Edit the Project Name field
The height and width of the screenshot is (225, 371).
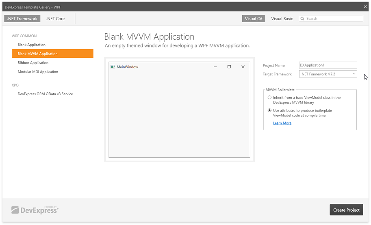(328, 65)
